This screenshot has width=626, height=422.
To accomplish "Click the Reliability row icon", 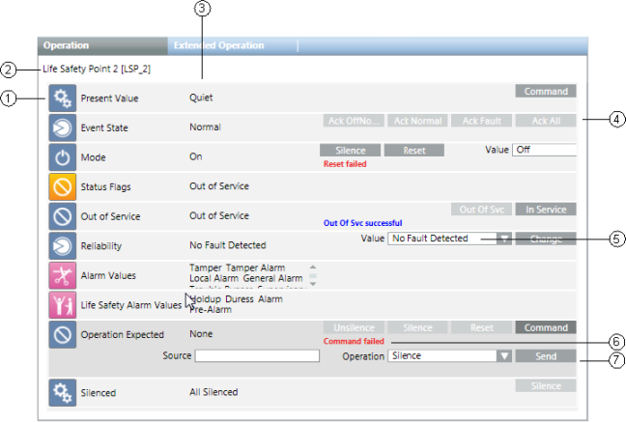I will pyautogui.click(x=63, y=245).
